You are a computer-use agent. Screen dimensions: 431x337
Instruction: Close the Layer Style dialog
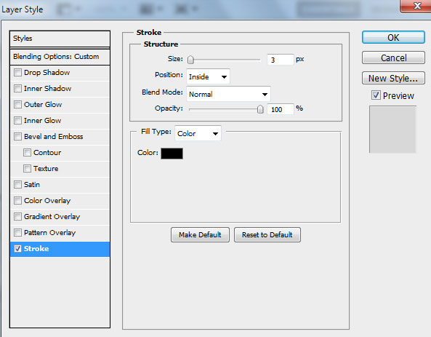417,6
